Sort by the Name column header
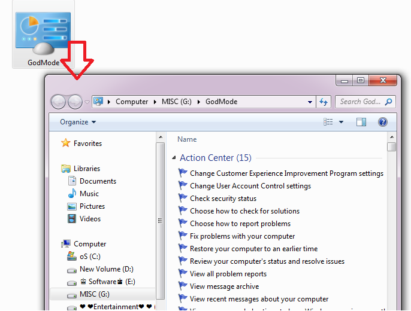The width and height of the screenshot is (411, 311). (187, 139)
